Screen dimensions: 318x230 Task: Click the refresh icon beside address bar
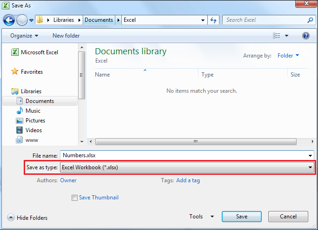(213, 20)
